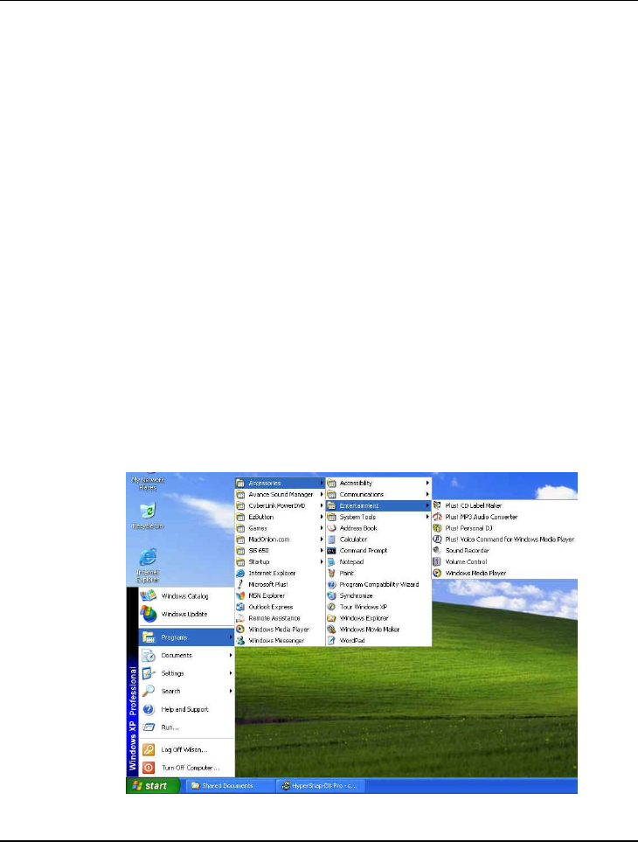This screenshot has width=638, height=842.
Task: Open Paint
Action: [x=378, y=573]
